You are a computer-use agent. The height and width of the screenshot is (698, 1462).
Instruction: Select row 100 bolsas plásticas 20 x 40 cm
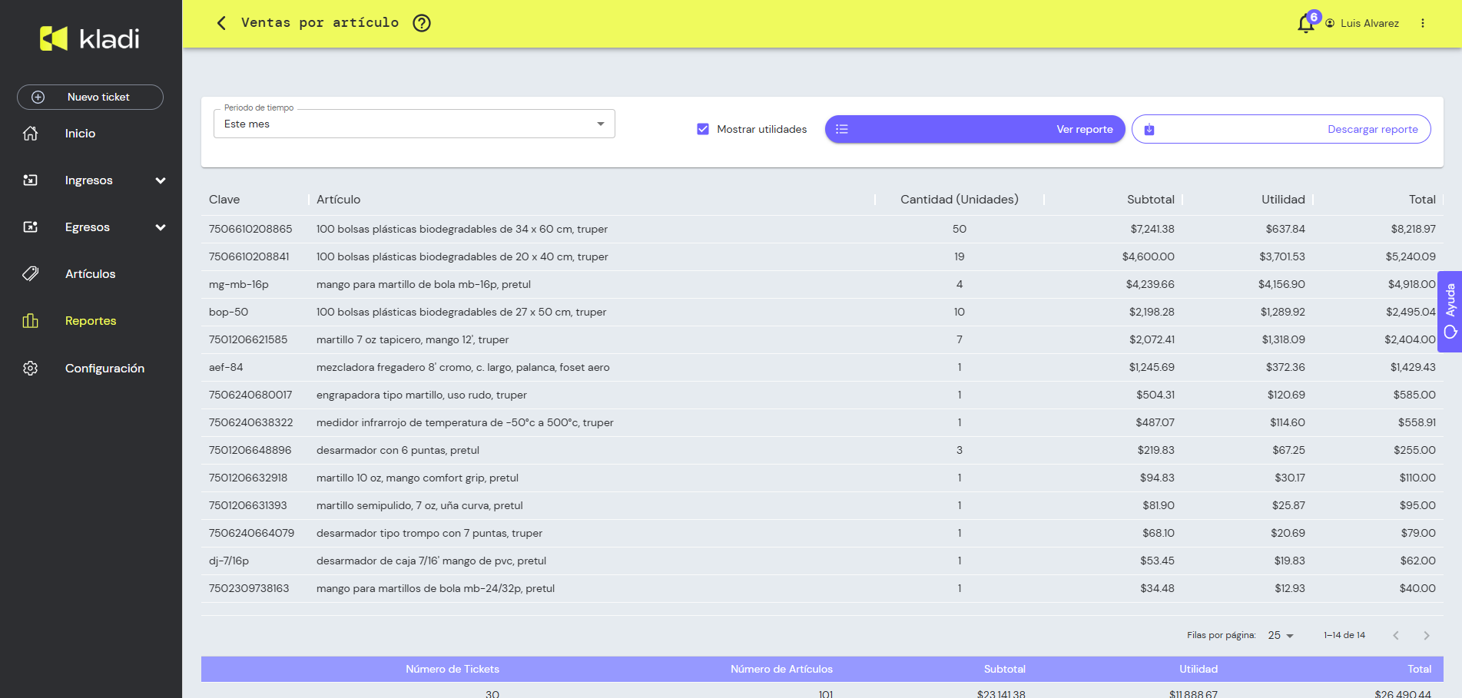click(x=822, y=256)
